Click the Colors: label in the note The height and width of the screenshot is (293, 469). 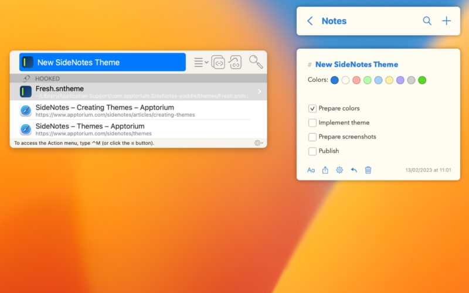pos(318,80)
